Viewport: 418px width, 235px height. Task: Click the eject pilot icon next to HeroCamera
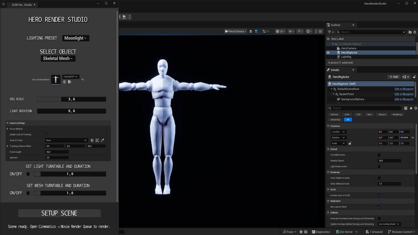tap(251, 31)
